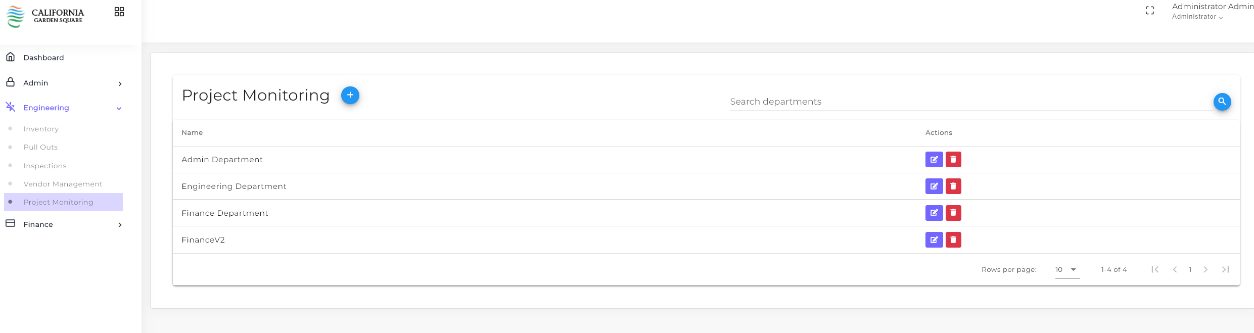The width and height of the screenshot is (1254, 333).
Task: Expand the Admin sidebar menu
Action: (64, 83)
